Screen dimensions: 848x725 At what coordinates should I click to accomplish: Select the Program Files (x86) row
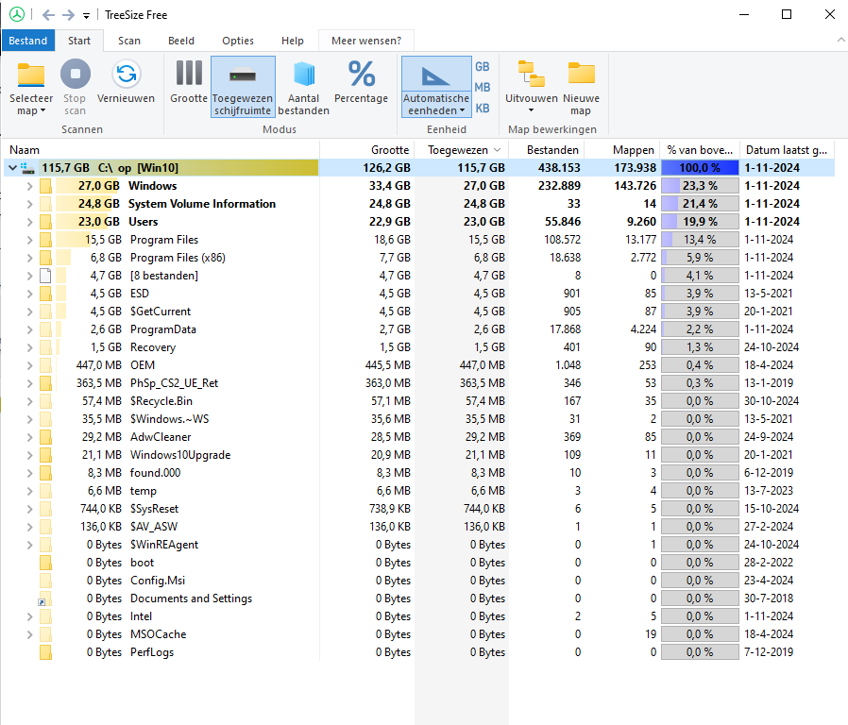177,258
